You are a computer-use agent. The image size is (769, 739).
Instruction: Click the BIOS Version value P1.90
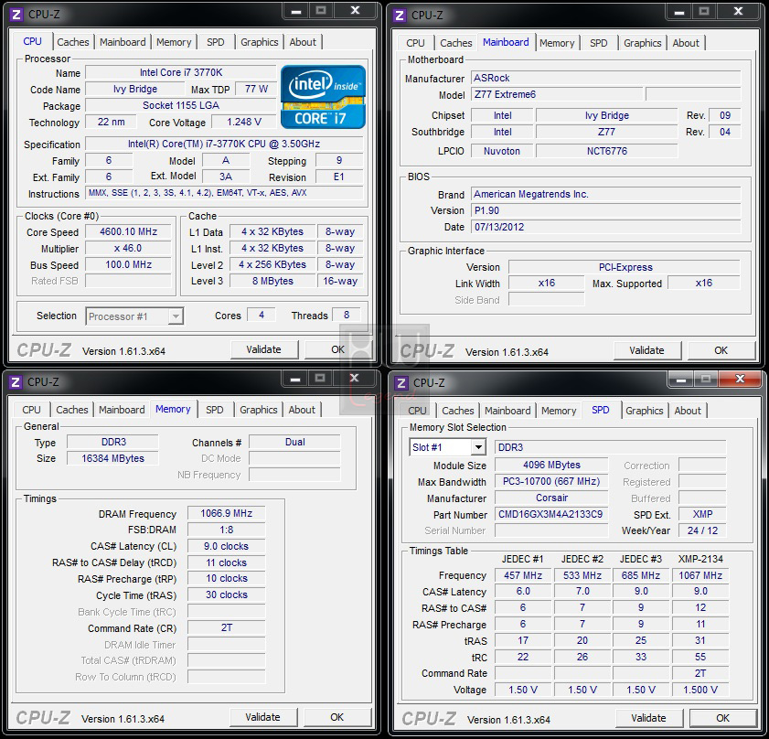tap(606, 211)
